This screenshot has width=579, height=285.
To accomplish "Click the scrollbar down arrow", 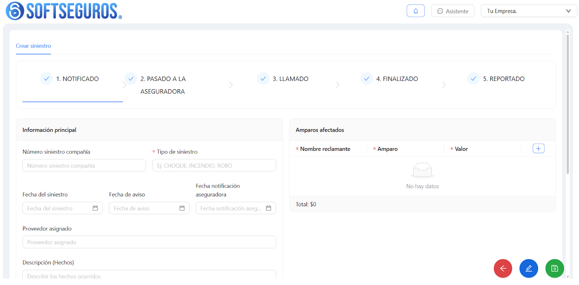I will 568,277.
